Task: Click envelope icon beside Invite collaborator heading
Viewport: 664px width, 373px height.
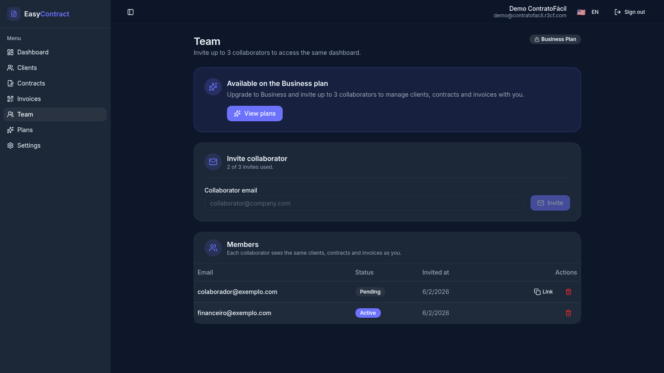Action: 213,162
